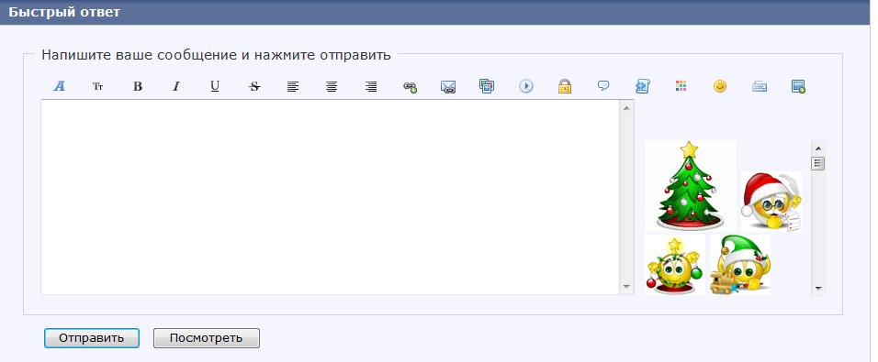878x362 pixels.
Task: Click the message area scroll down arrow
Action: (626, 287)
